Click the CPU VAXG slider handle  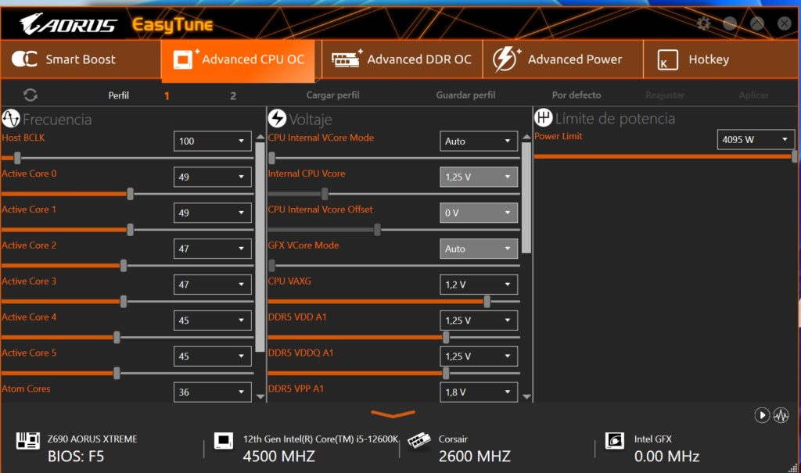click(x=487, y=301)
